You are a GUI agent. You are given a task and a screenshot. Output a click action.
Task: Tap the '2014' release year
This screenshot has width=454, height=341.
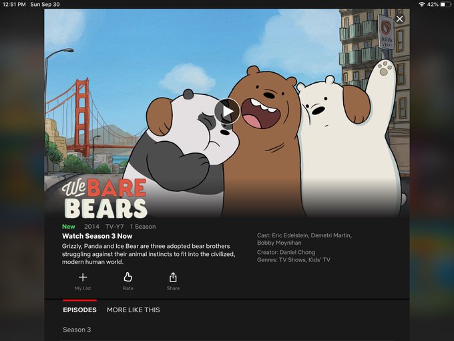tap(91, 227)
